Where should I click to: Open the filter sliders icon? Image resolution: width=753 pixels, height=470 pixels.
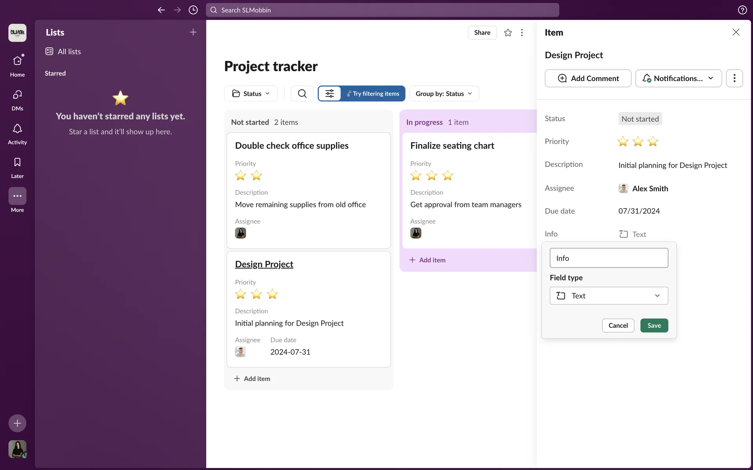329,94
